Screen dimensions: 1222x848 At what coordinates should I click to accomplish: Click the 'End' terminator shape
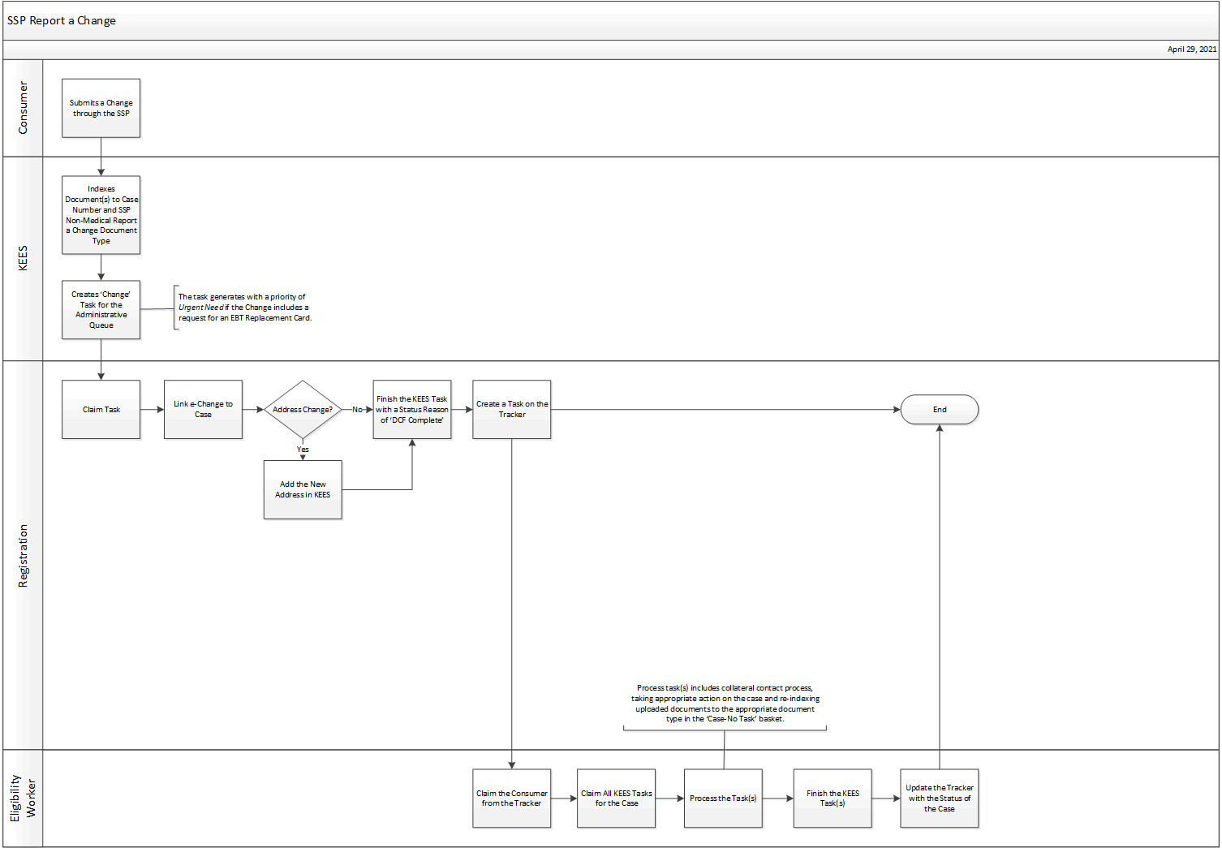[940, 410]
